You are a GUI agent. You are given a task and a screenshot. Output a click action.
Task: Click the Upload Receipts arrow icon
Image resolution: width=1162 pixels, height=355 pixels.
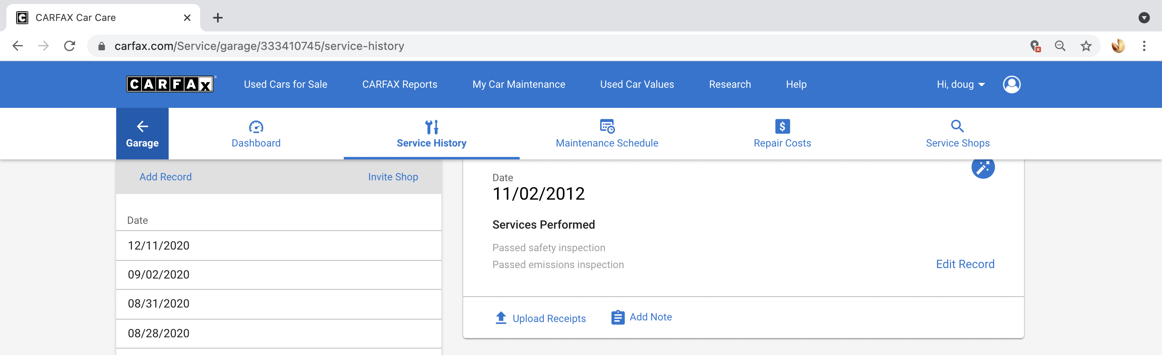coord(501,318)
